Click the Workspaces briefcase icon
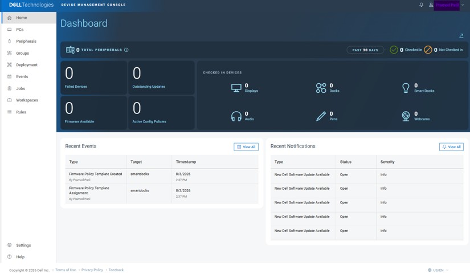This screenshot has width=470, height=273. (10, 100)
